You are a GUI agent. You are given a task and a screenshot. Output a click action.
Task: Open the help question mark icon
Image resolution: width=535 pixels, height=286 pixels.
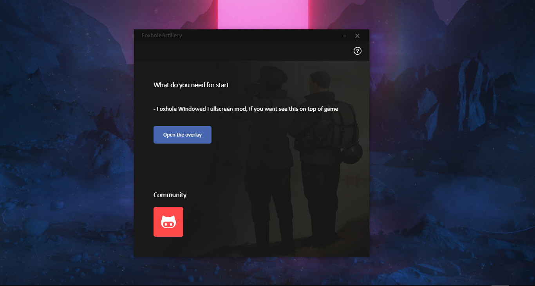[357, 51]
